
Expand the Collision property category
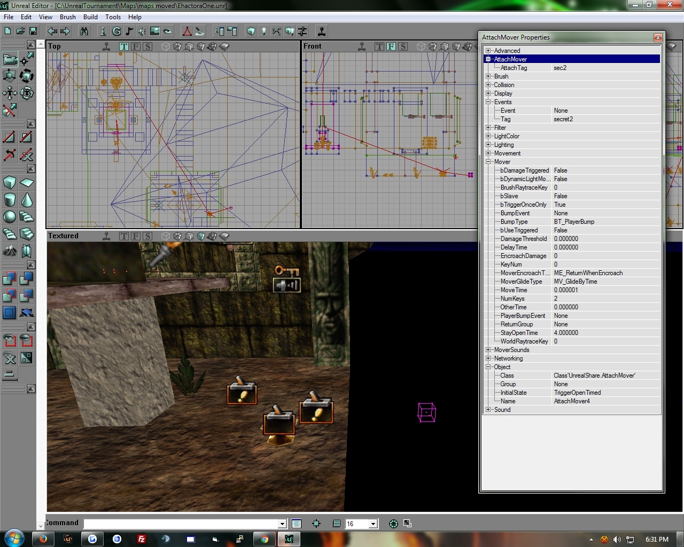(x=488, y=85)
